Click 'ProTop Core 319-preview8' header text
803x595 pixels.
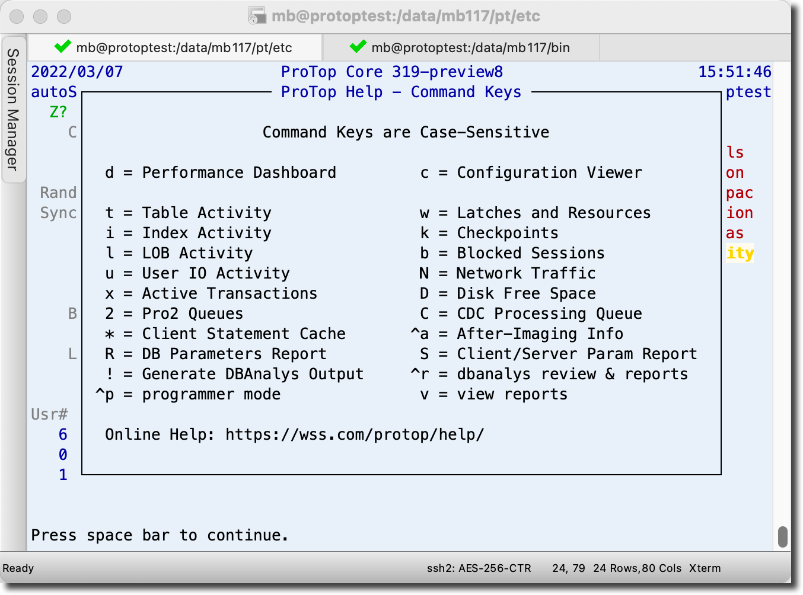pyautogui.click(x=392, y=72)
